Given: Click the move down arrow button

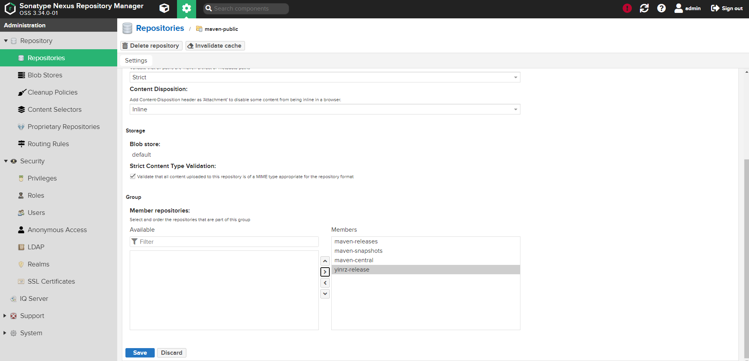Looking at the screenshot, I should click(325, 294).
